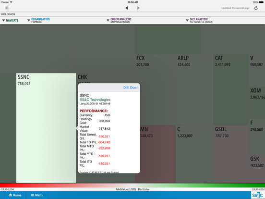Click Holdings Cost value 938,093
265x199 pixels.
[104, 121]
